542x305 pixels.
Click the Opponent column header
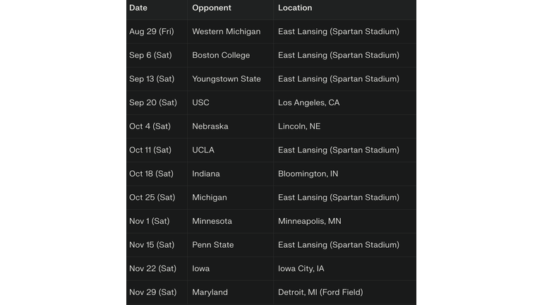pos(210,8)
